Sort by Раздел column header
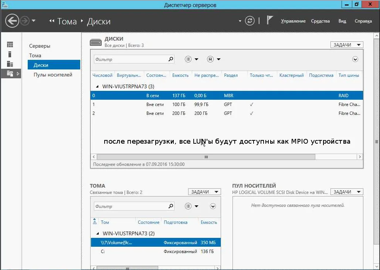 click(x=231, y=75)
